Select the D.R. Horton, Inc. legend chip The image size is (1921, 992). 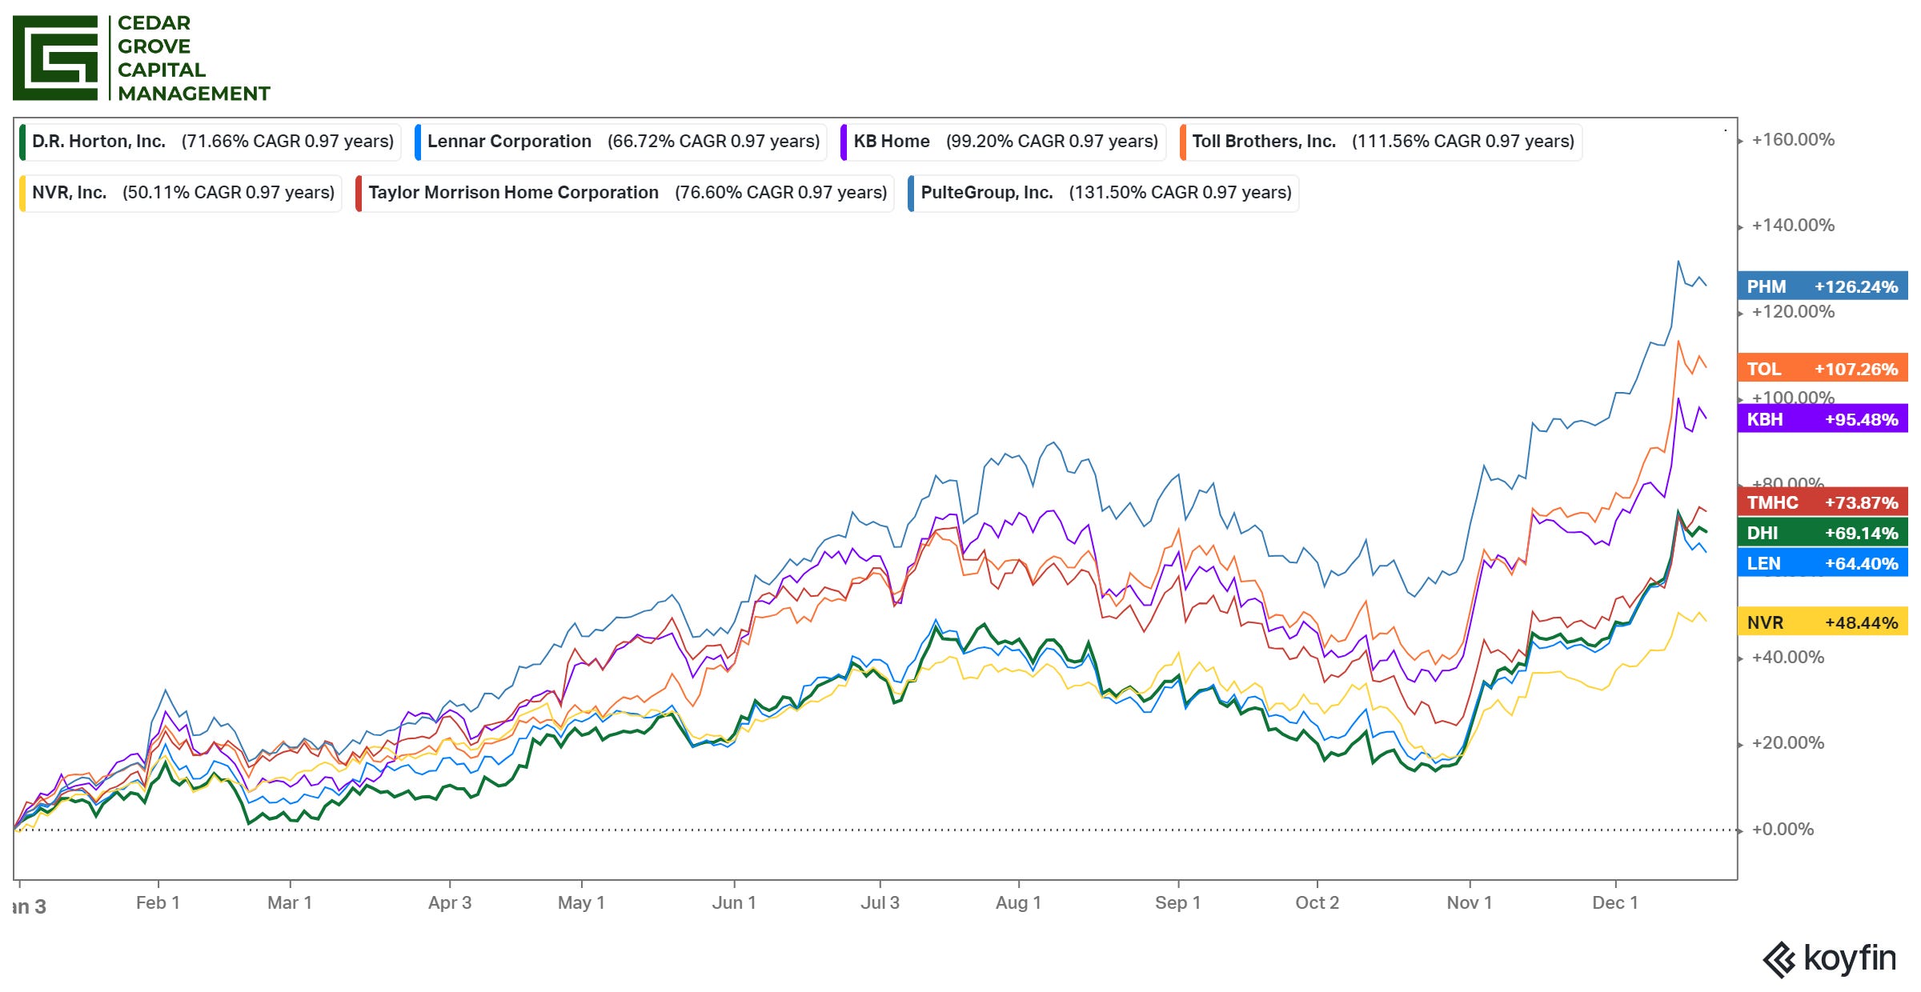click(211, 142)
